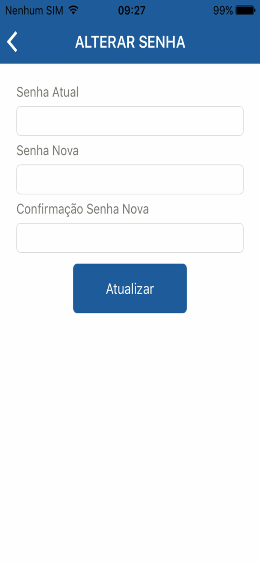The height and width of the screenshot is (563, 260).
Task: Tap the Atualizar button
Action: click(x=130, y=288)
